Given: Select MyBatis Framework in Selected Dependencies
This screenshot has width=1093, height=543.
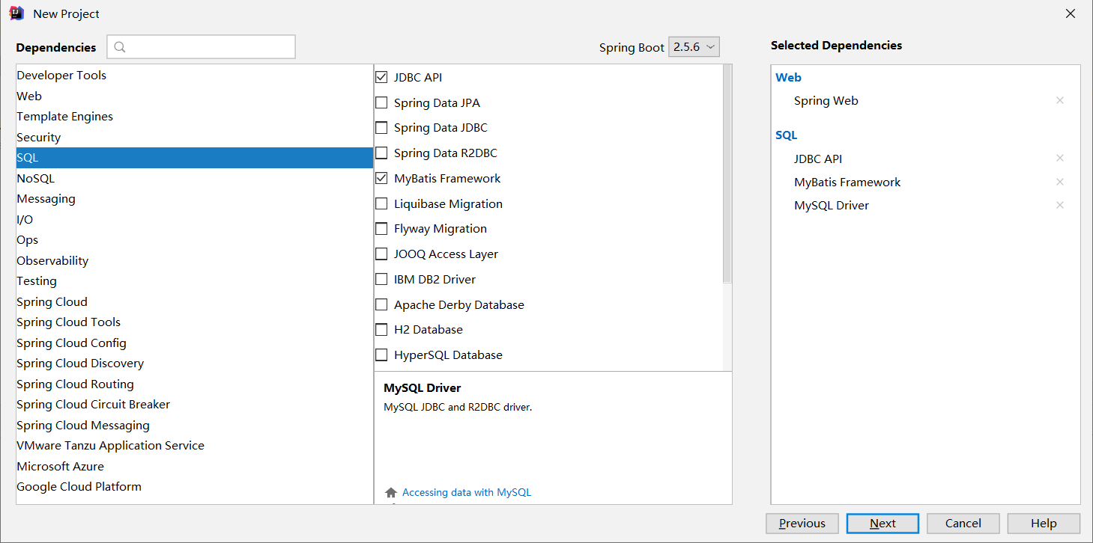Looking at the screenshot, I should click(847, 182).
